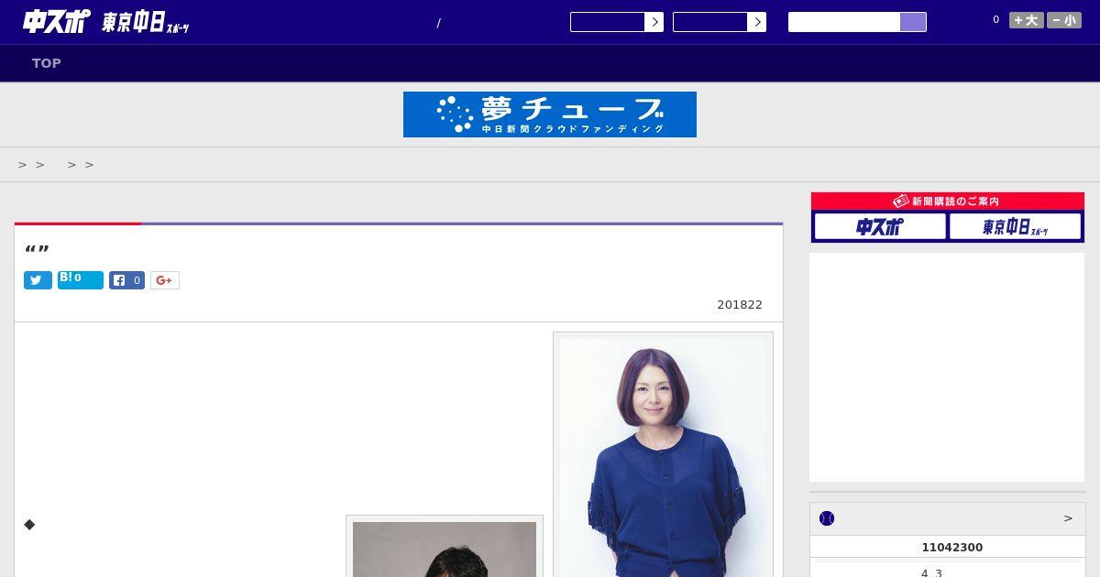Click the sidebar baseball panel arrow
This screenshot has height=577, width=1100.
[x=1068, y=518]
